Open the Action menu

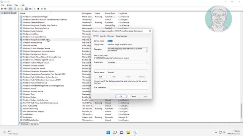[x=9, y=5]
